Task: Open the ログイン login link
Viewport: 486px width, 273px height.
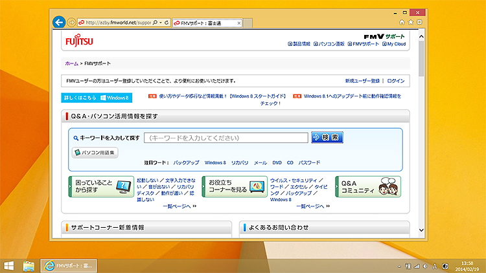Action: tap(396, 81)
